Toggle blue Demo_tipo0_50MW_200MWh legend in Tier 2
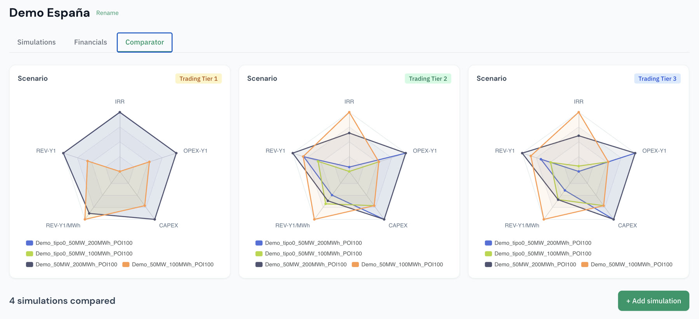 click(x=309, y=243)
